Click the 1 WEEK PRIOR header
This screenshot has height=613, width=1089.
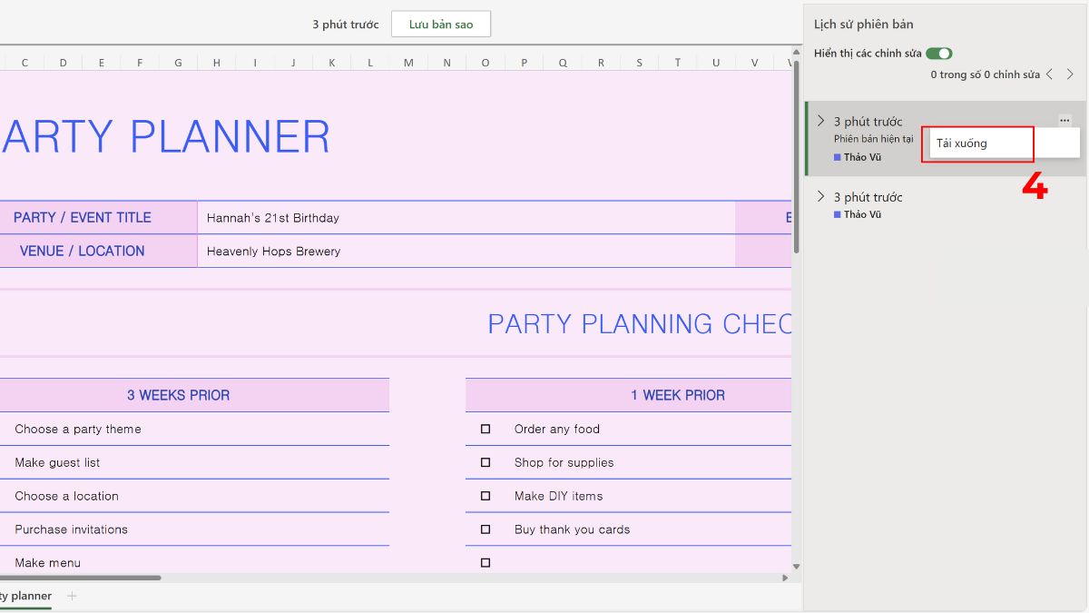click(629, 395)
